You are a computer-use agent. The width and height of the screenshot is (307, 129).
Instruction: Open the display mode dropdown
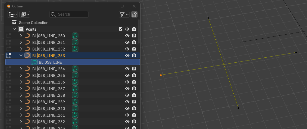pyautogui.click(x=25, y=15)
